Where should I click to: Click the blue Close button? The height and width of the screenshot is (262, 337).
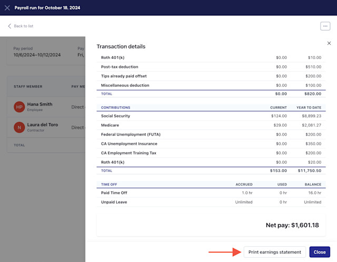(320, 252)
